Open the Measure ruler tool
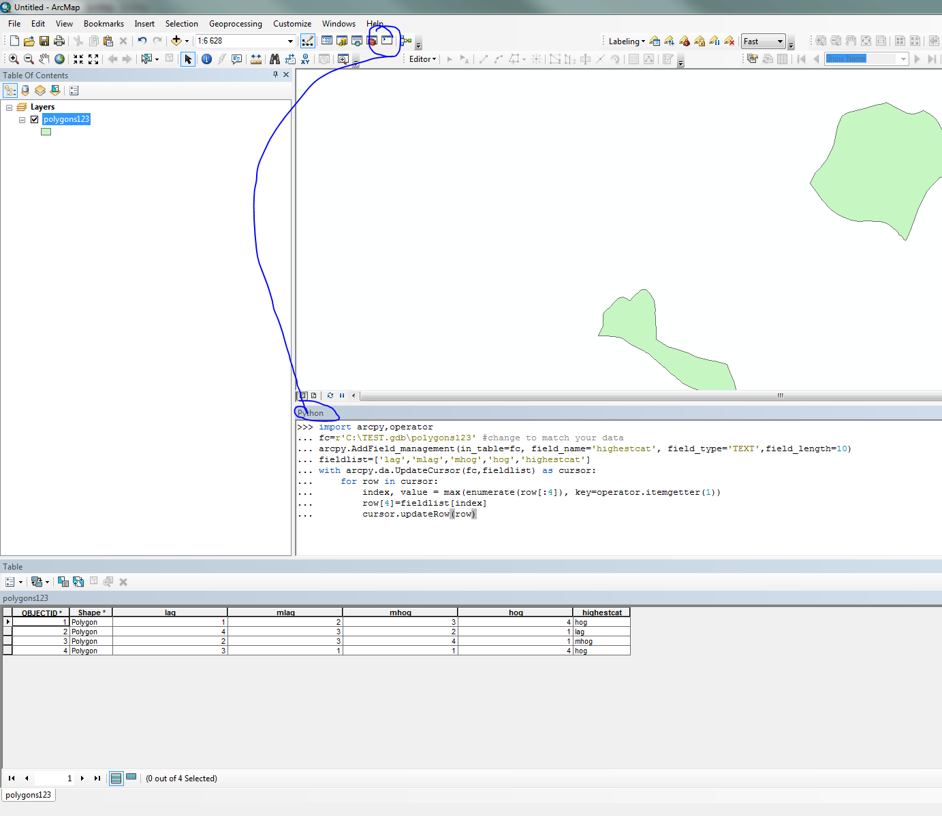This screenshot has height=816, width=942. pos(256,59)
